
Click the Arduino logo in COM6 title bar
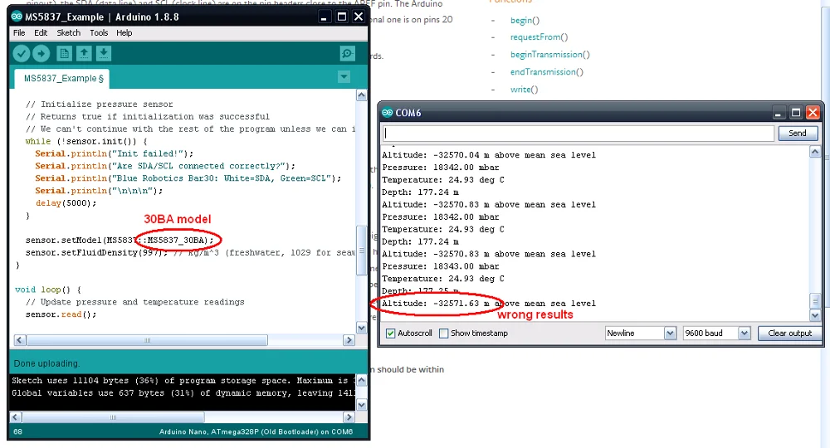coord(388,113)
